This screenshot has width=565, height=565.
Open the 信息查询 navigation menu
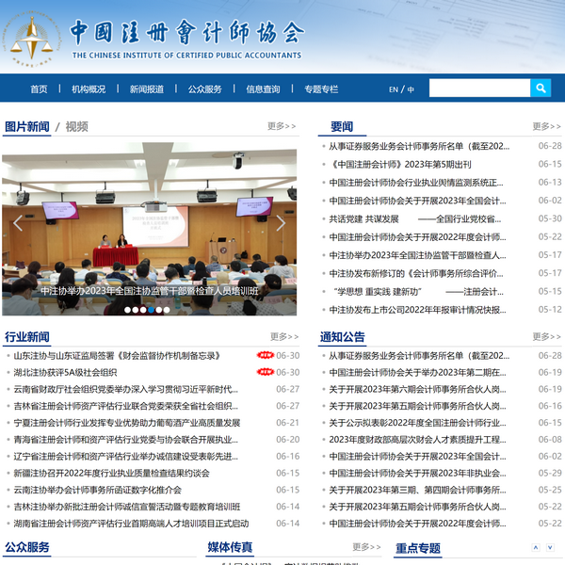click(263, 89)
